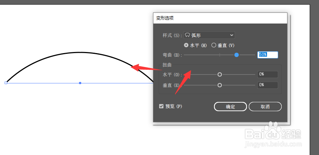Click the horizontal distortion 0% field
319x155 pixels.
267,74
